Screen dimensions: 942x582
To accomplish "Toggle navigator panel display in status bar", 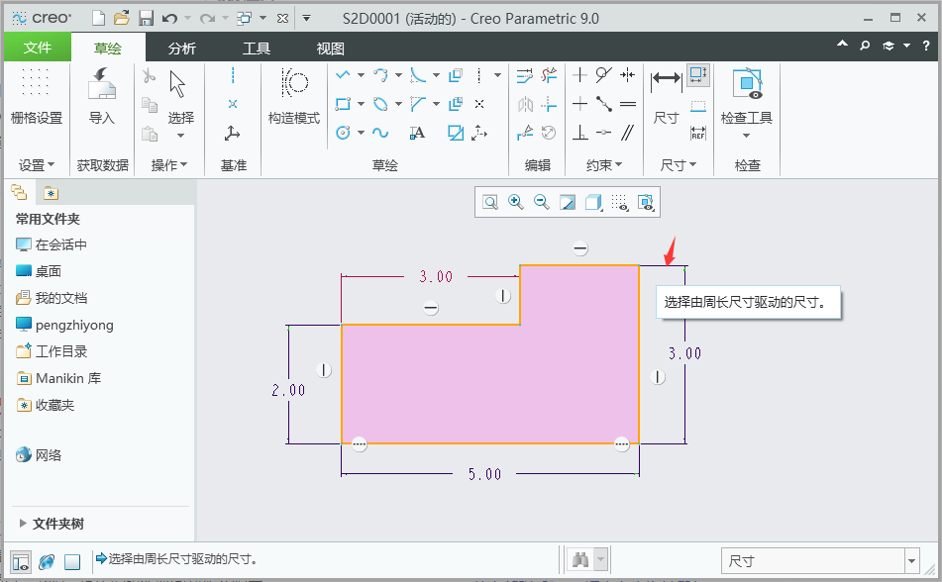I will 21,562.
